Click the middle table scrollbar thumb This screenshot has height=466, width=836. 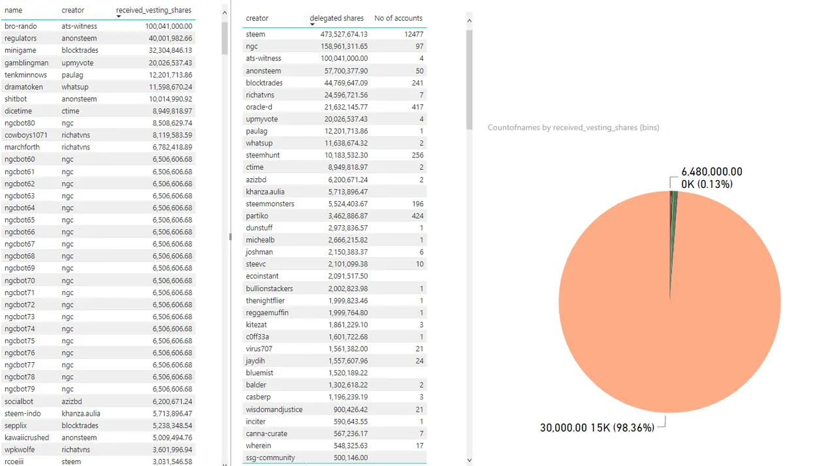click(469, 78)
